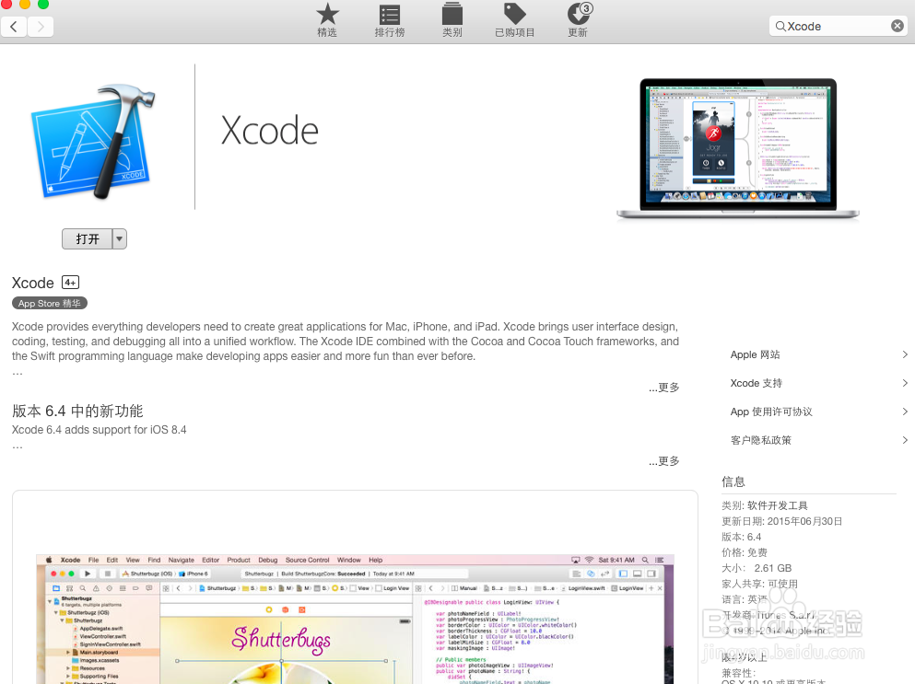This screenshot has height=684, width=915.
Task: Expand version 6.4 notes with ...更多
Action: click(664, 461)
